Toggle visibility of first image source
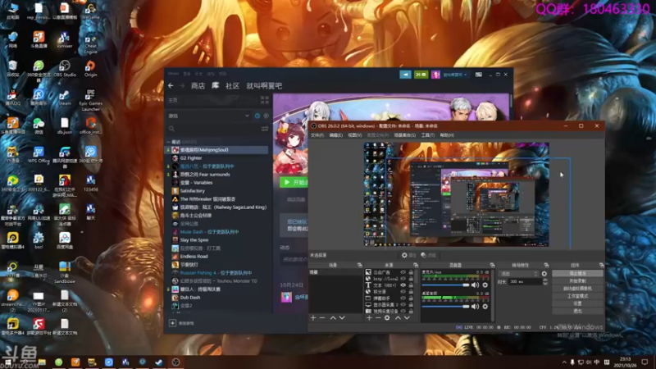The height and width of the screenshot is (369, 656). click(403, 272)
